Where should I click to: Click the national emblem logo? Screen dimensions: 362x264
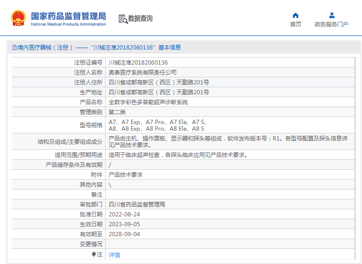coord(18,18)
